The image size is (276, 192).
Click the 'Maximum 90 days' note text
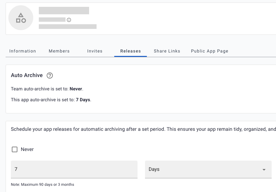coord(43,185)
